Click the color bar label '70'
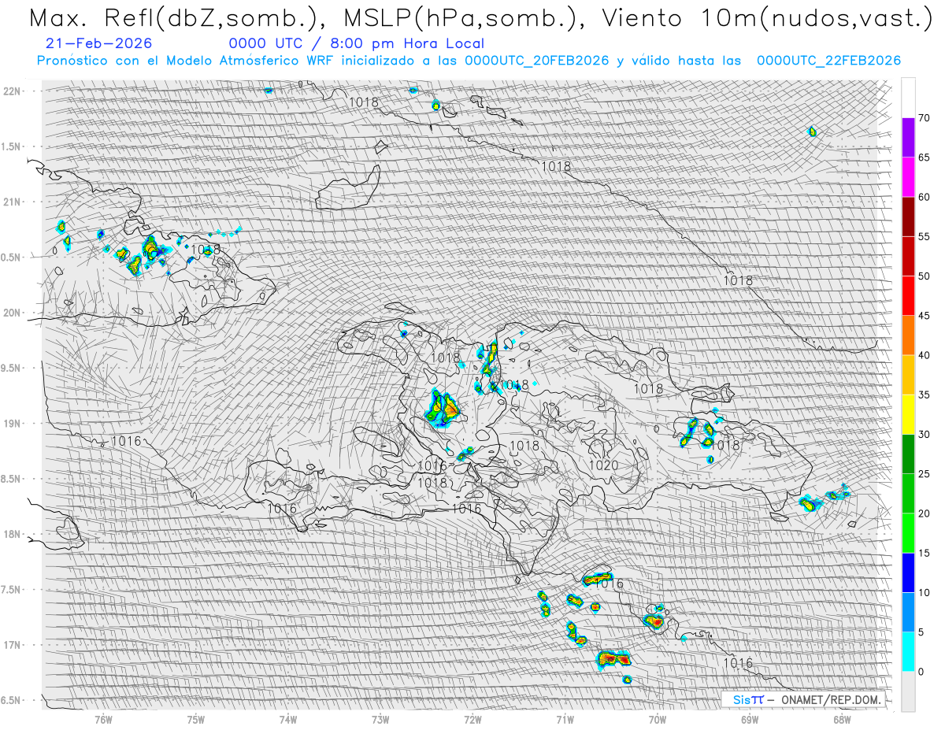The height and width of the screenshot is (730, 945). click(924, 118)
